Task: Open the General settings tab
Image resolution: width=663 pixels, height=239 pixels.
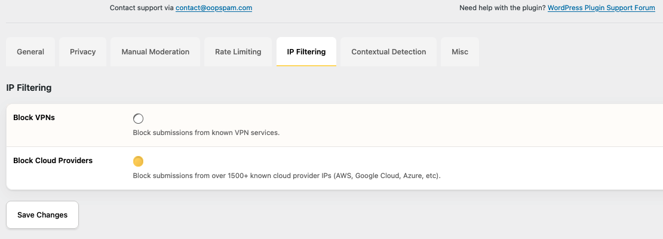Action: 30,52
